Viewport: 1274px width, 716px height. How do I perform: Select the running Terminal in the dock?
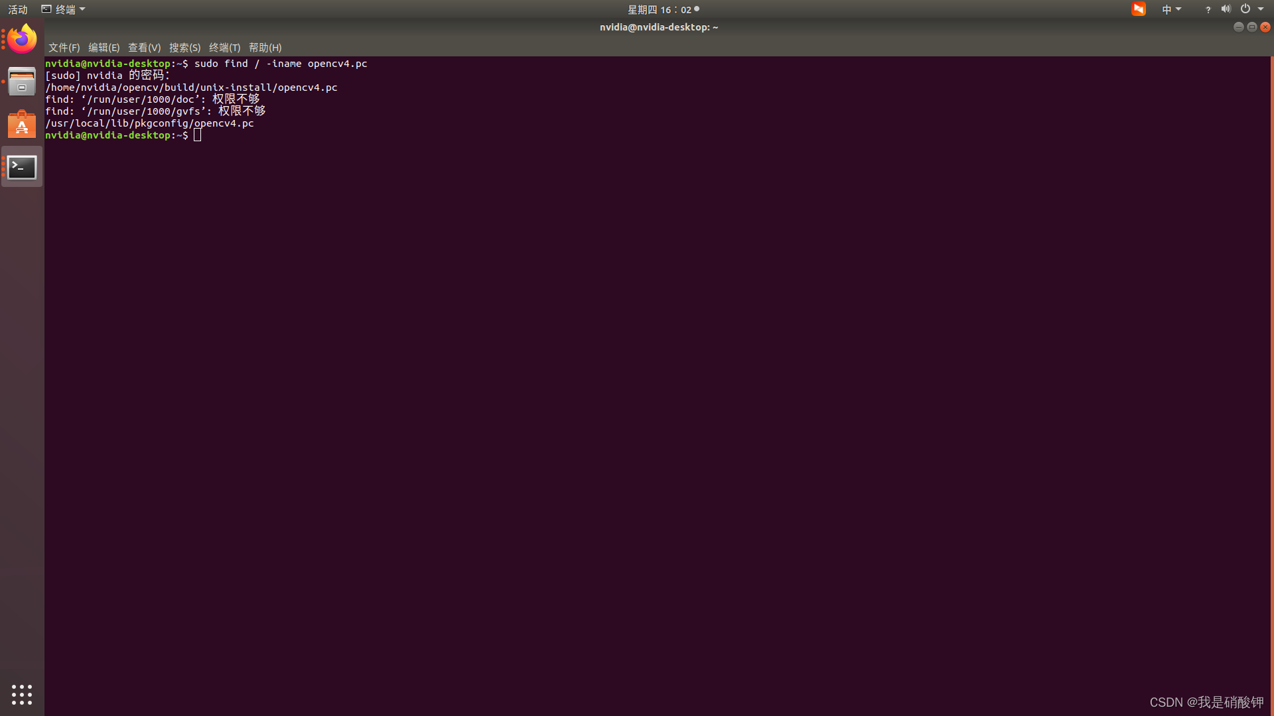click(x=21, y=167)
